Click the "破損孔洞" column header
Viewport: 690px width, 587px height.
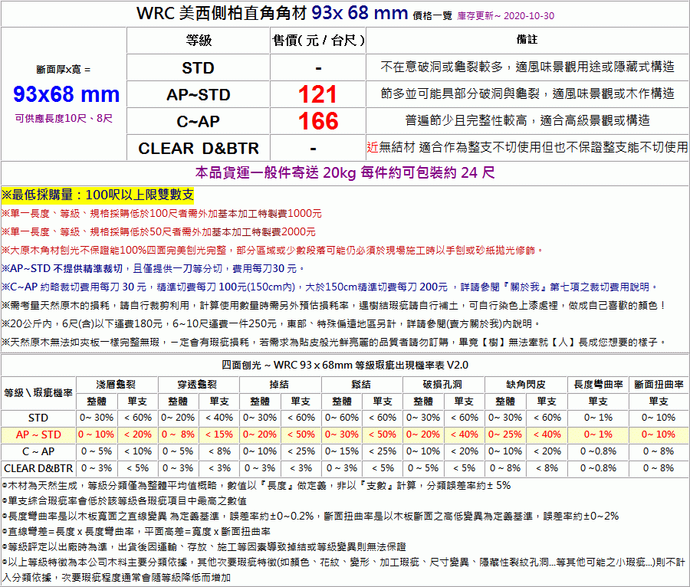coord(443,385)
